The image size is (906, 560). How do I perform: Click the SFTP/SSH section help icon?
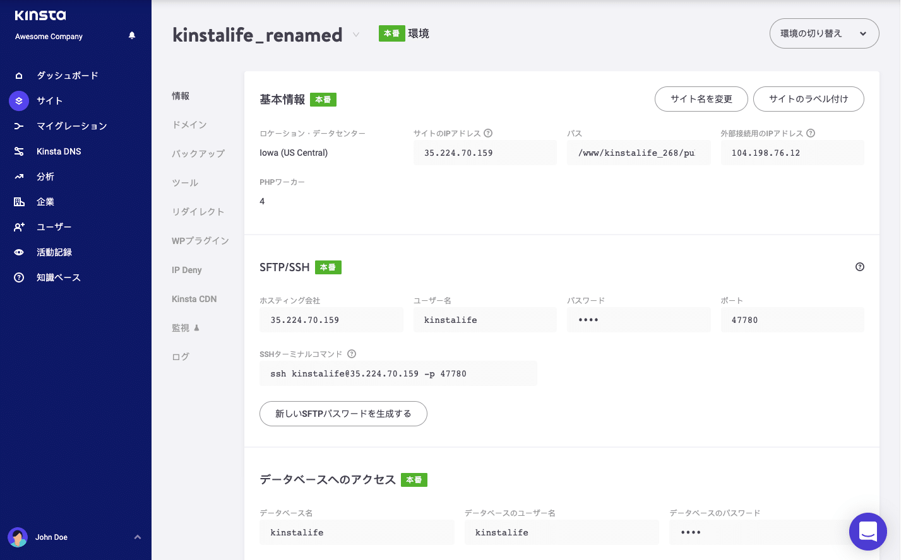[860, 267]
